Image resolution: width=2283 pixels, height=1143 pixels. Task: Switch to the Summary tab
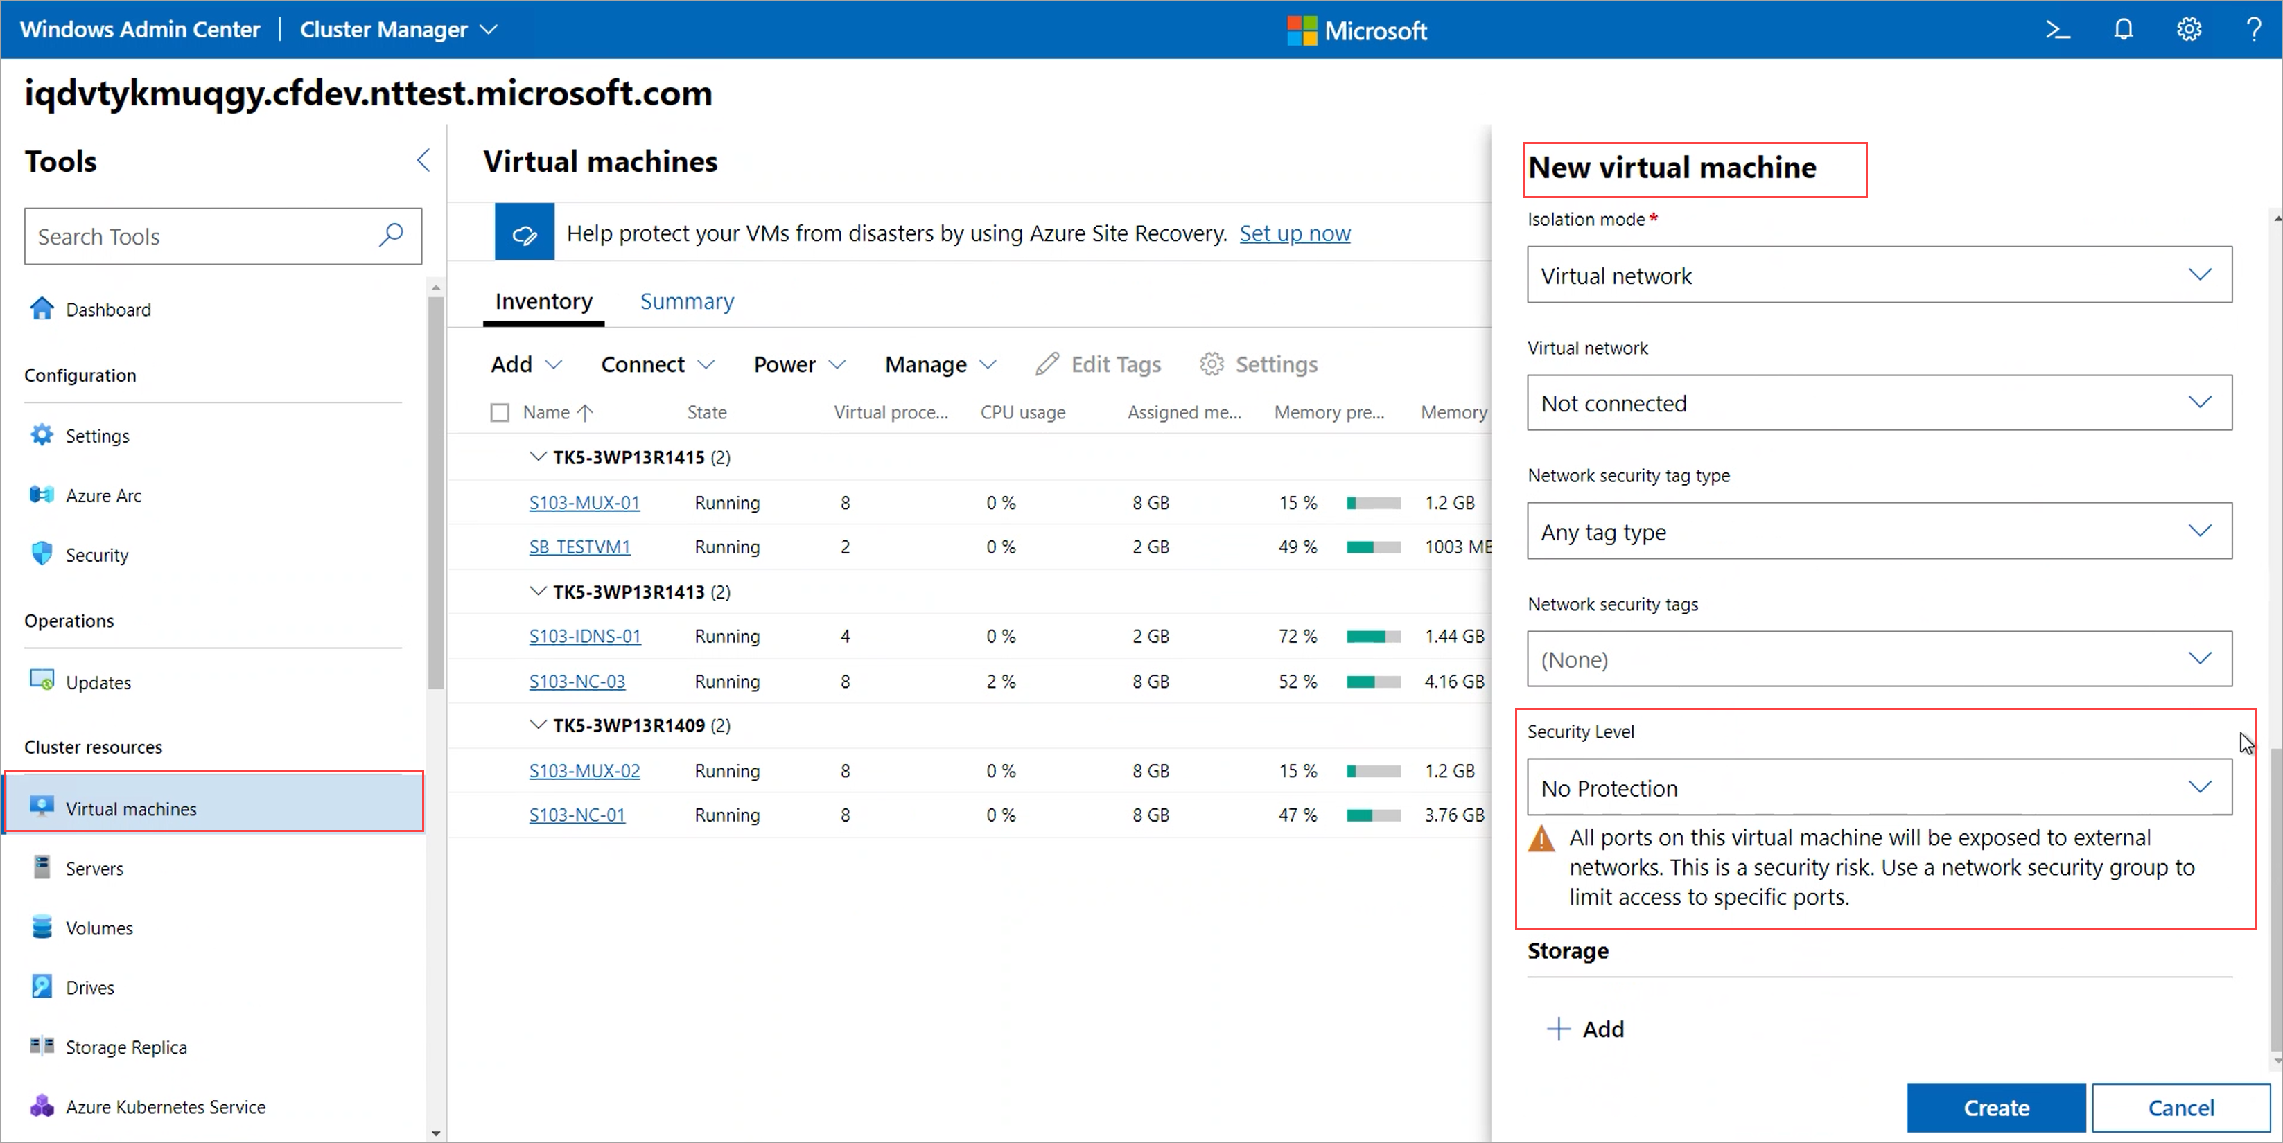point(687,301)
